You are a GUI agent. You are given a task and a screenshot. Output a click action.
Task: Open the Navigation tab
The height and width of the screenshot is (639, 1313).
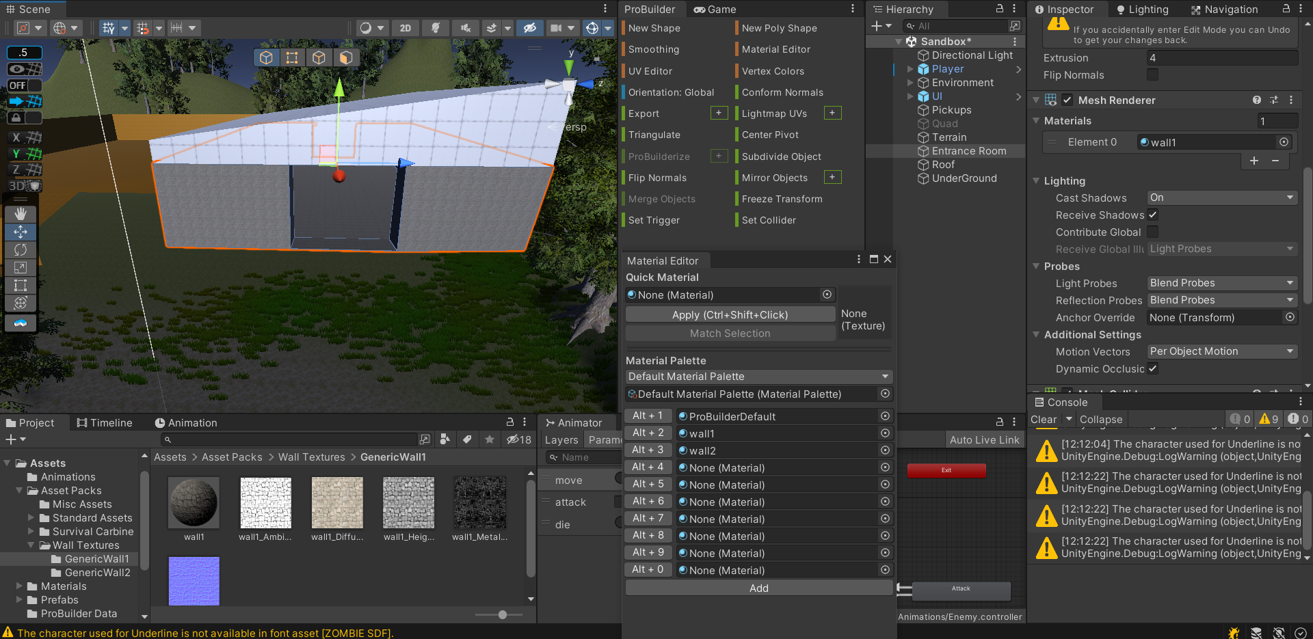point(1224,10)
